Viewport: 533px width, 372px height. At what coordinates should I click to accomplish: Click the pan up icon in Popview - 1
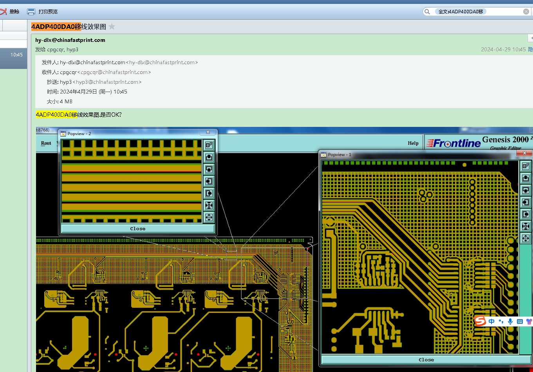coord(526,178)
